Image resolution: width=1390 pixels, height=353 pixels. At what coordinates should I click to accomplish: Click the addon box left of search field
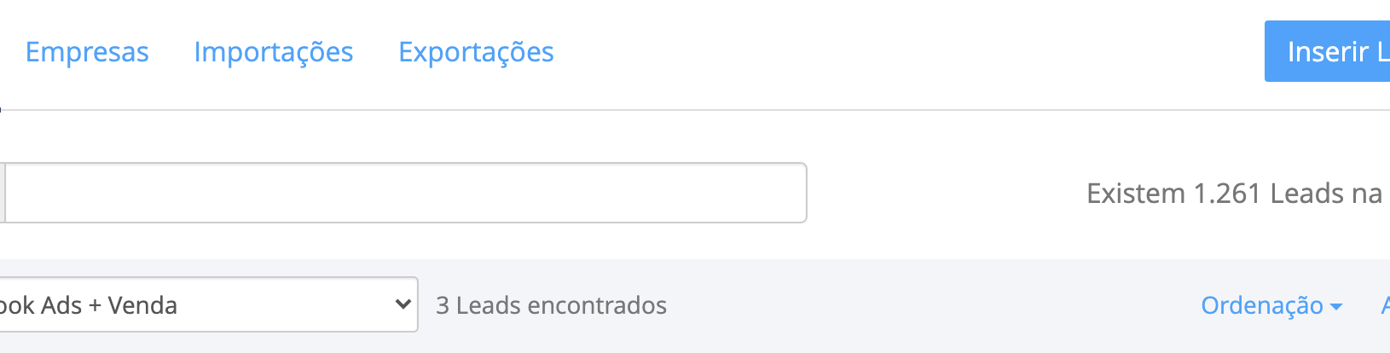point(3,193)
